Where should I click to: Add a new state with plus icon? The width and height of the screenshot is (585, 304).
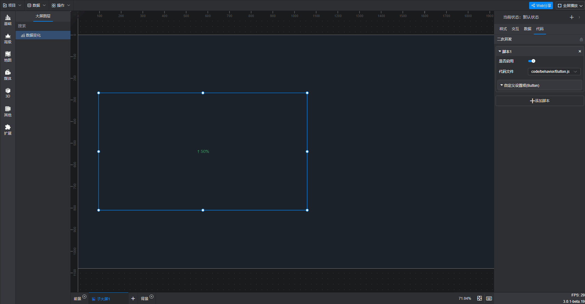click(572, 17)
